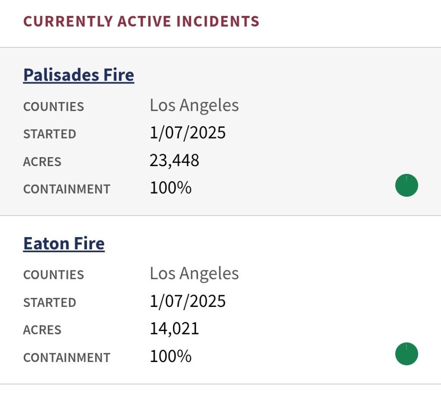Viewport: 441px width, 402px height.
Task: Click the Counties label under Eaton Fire
Action: click(x=53, y=275)
